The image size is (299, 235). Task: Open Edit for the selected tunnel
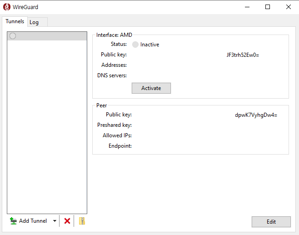[x=271, y=222]
